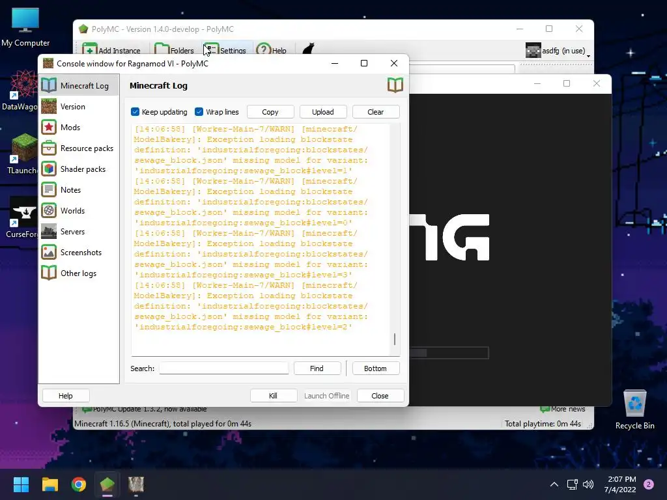Viewport: 667px width, 500px height.
Task: Click the Worlds globe icon
Action: (x=49, y=210)
